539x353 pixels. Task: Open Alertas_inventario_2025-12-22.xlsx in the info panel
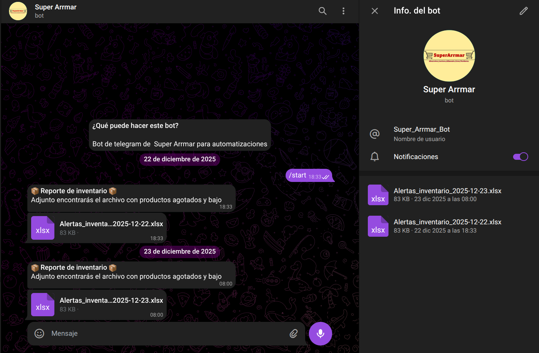tap(447, 226)
